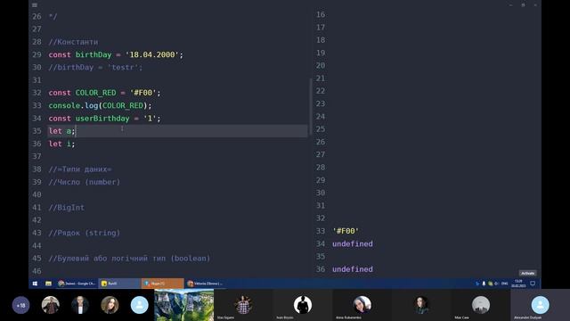Open the taskbar clock and date
Viewport: 570px width, 321px height.
pyautogui.click(x=518, y=284)
